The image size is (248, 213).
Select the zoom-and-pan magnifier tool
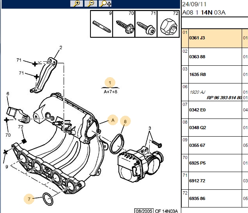click(x=105, y=4)
